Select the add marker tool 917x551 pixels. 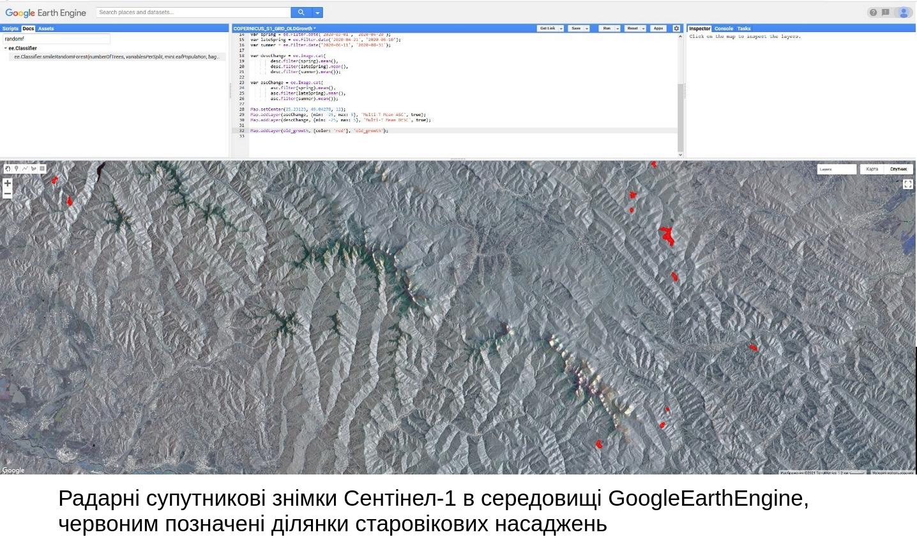tap(17, 169)
